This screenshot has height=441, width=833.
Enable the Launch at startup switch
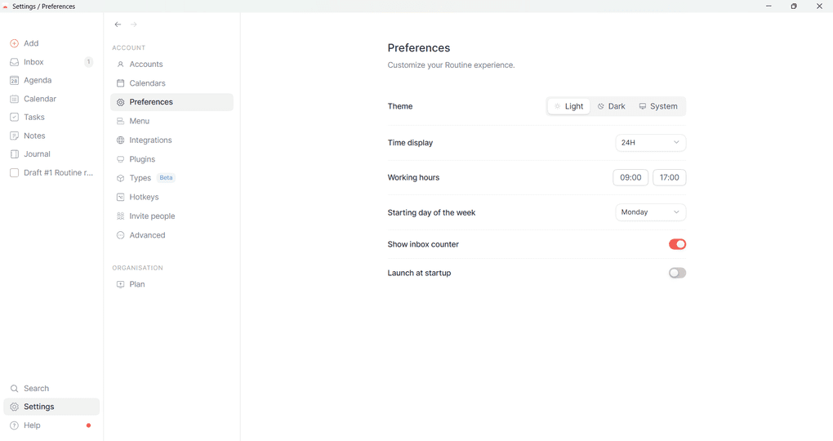(x=677, y=273)
